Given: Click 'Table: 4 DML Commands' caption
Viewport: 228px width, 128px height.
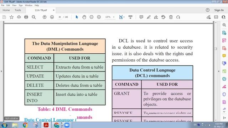Looking at the screenshot, I should (x=65, y=109).
